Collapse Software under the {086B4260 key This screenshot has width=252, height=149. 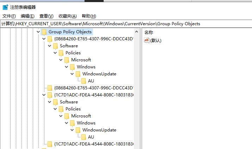49,46
